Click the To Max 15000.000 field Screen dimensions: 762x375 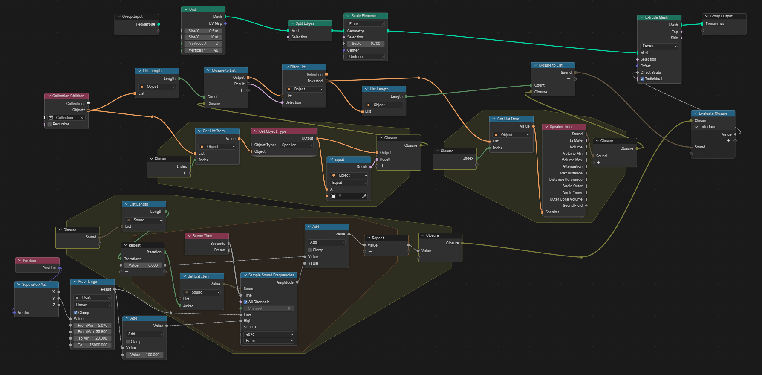point(93,345)
